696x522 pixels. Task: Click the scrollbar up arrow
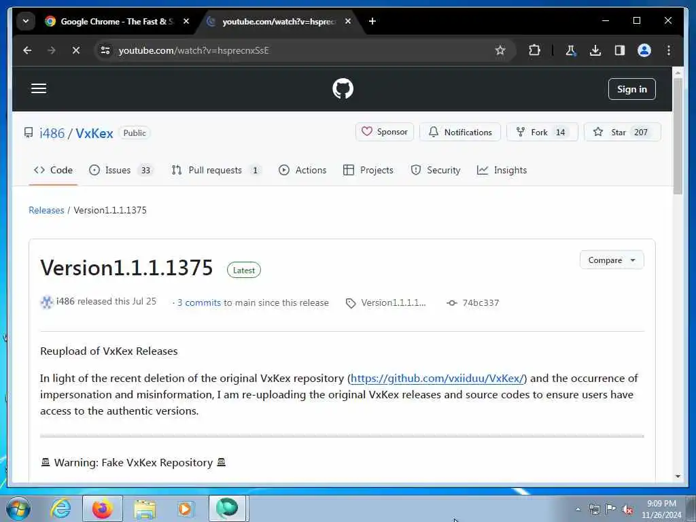(678, 72)
